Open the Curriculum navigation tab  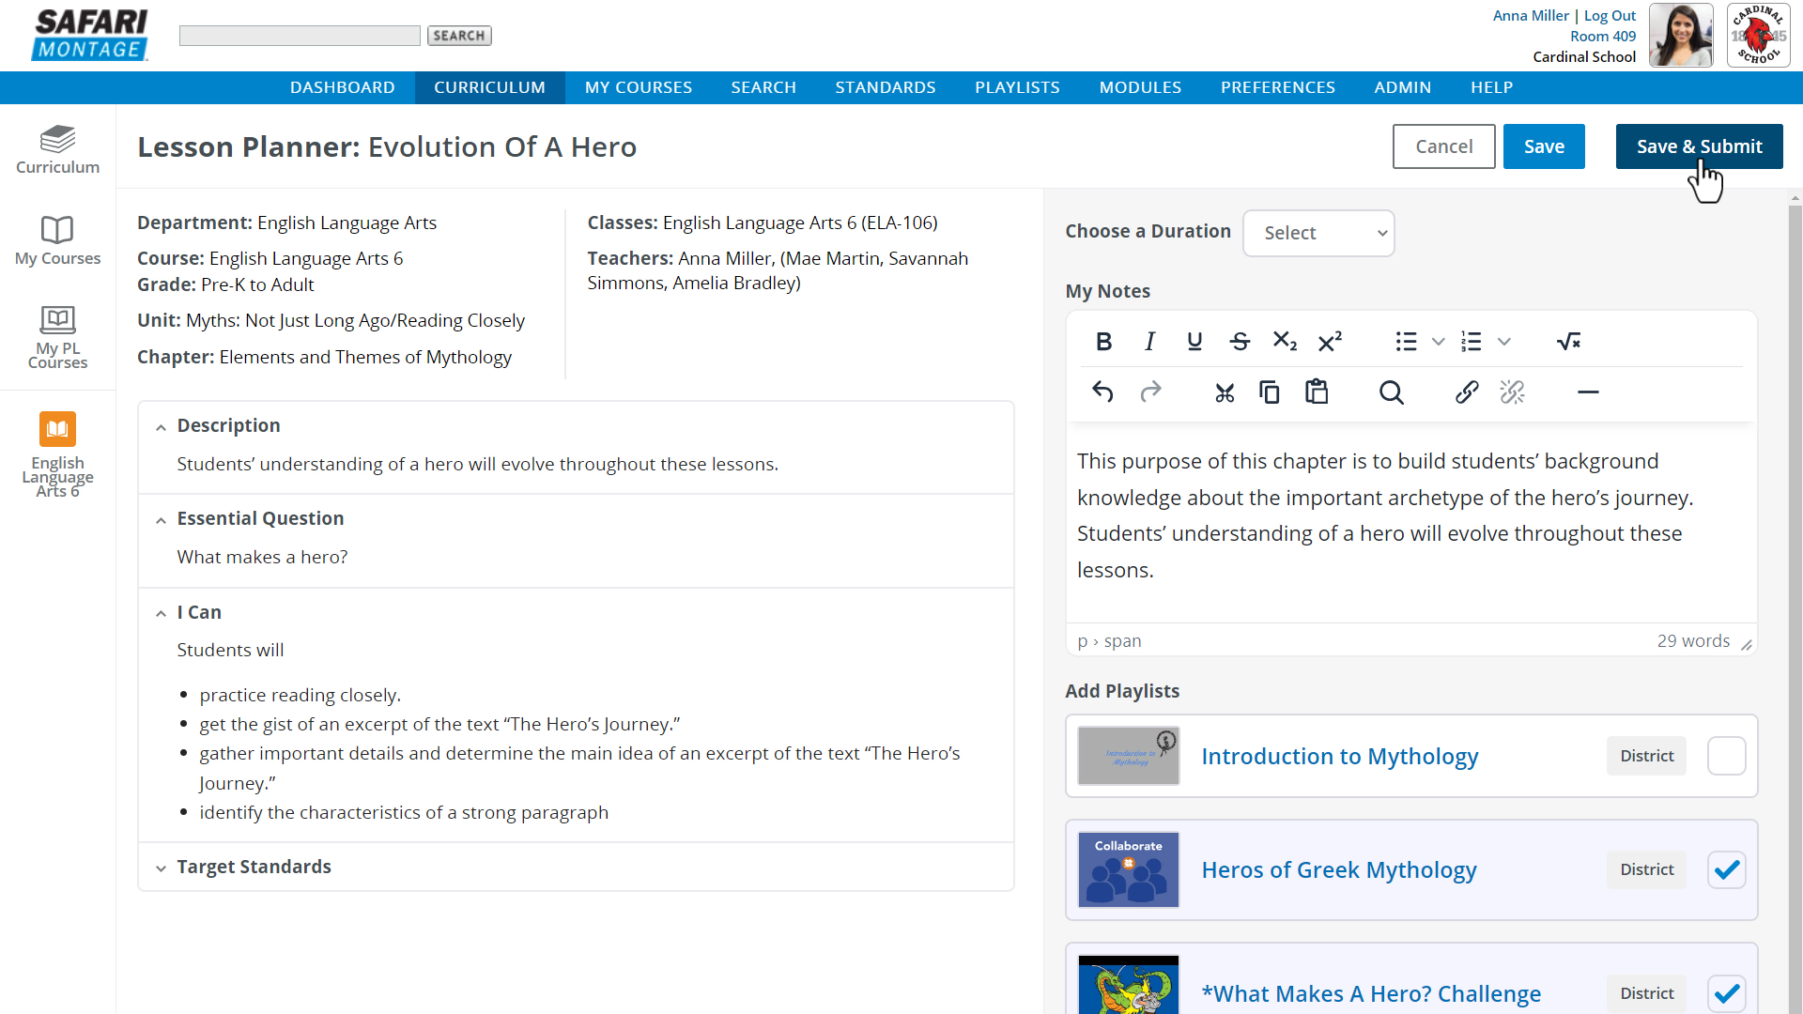(489, 86)
